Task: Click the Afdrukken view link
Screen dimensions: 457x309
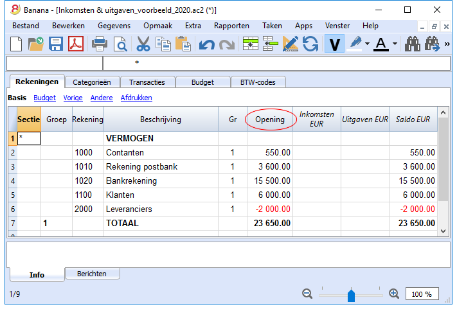Action: [136, 98]
